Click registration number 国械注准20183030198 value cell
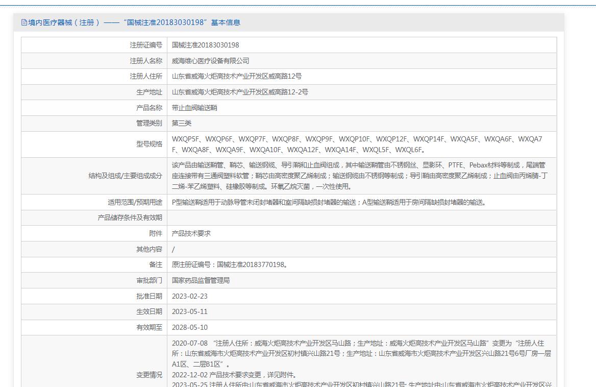This screenshot has height=387, width=596. point(205,45)
